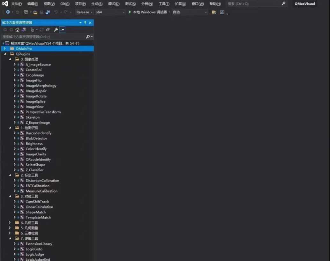Open the 帮助(H) menu
This screenshot has width=330, height=261.
point(215,4)
